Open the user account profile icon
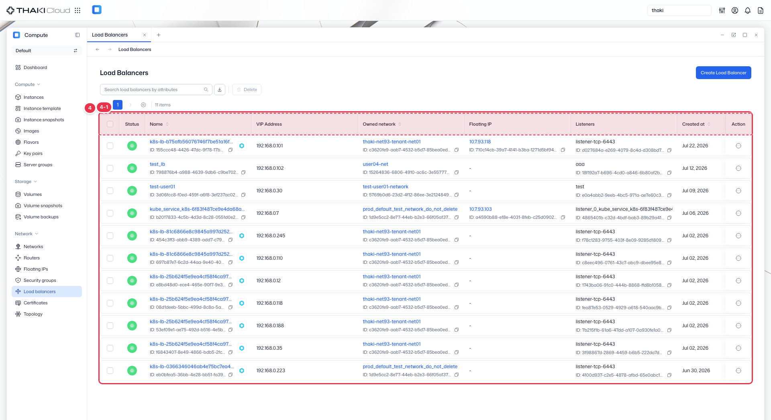 coord(735,10)
